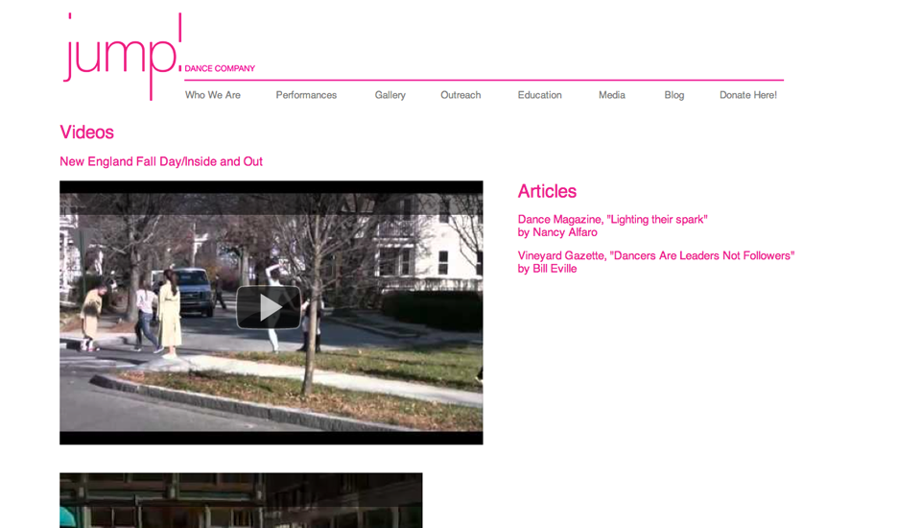Click the Articles heading
Image resolution: width=921 pixels, height=528 pixels.
pos(547,191)
